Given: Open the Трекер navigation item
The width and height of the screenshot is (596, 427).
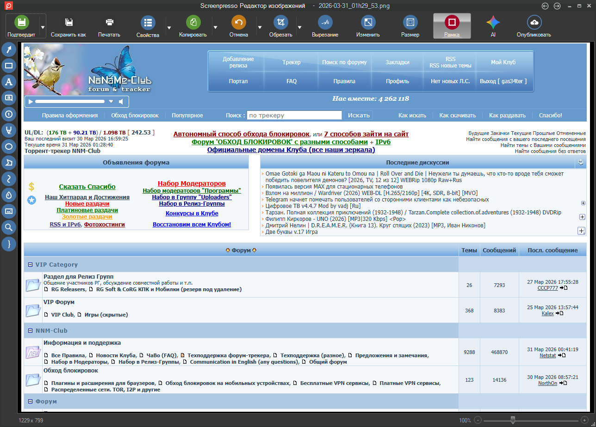Looking at the screenshot, I should click(x=292, y=62).
